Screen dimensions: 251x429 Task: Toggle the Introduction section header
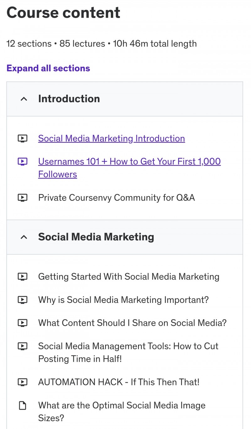point(125,99)
